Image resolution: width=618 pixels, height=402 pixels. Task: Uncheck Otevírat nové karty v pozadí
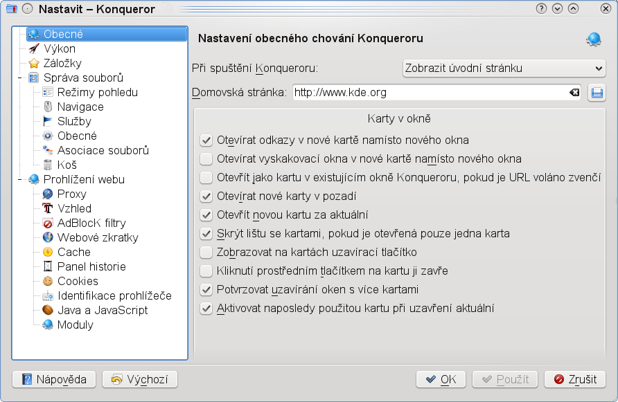point(206,196)
